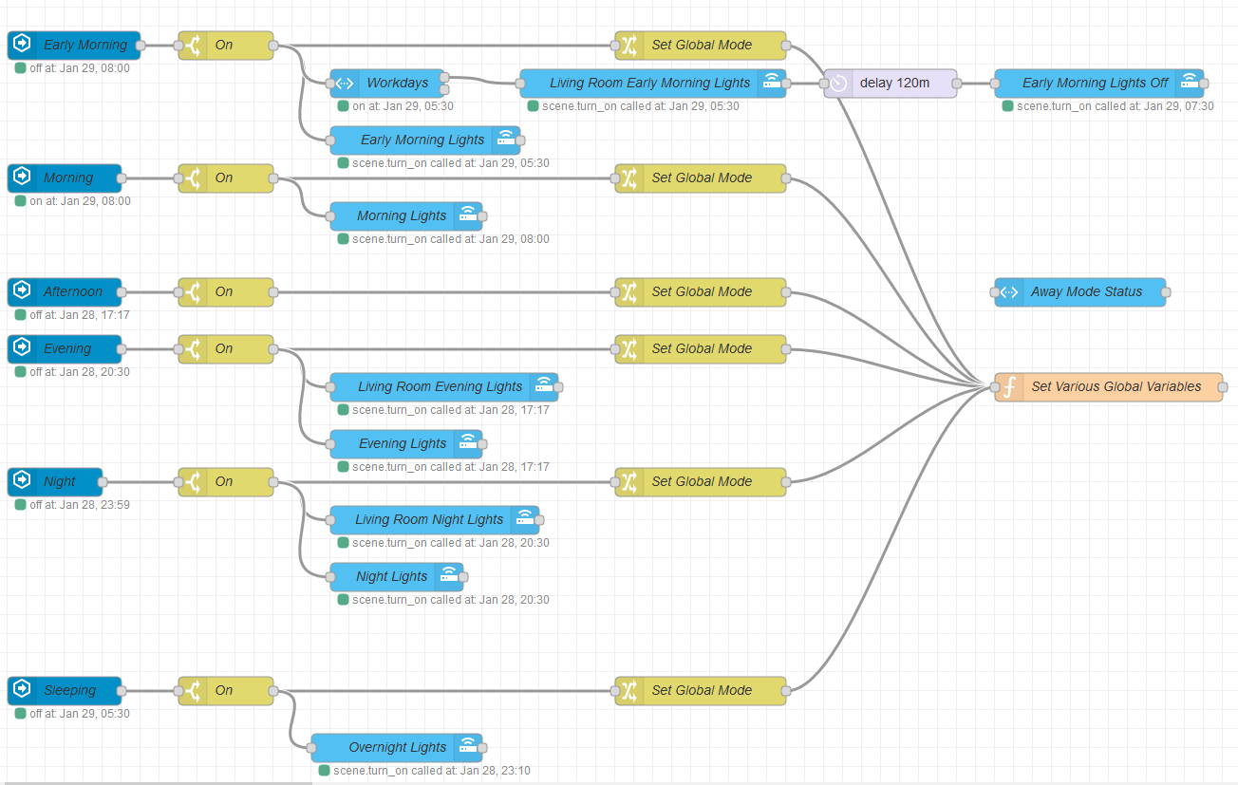Click the service icon on Early Morning Lights Off
Viewport: 1238px width, 785px height.
[1190, 83]
